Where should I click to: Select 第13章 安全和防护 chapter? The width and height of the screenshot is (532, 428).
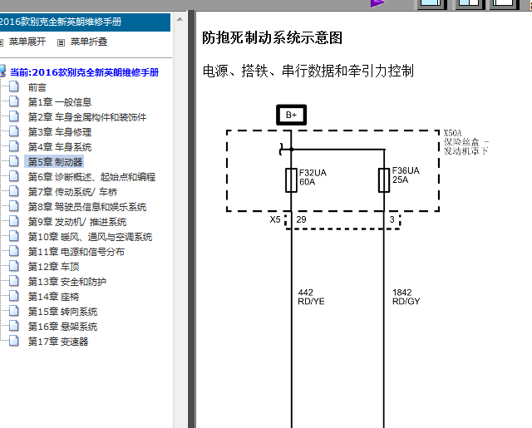click(x=67, y=282)
